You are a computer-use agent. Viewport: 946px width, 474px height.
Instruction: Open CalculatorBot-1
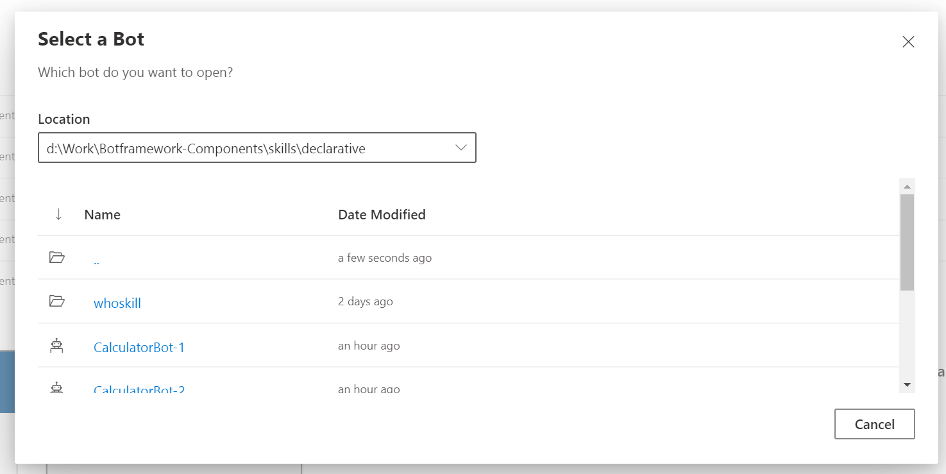pos(139,346)
